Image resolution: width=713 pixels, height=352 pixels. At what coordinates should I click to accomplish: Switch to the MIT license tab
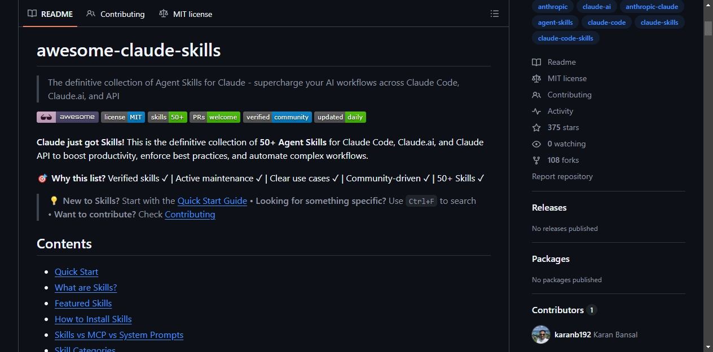[x=186, y=14]
